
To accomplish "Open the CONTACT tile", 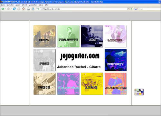I will tap(116, 60).
